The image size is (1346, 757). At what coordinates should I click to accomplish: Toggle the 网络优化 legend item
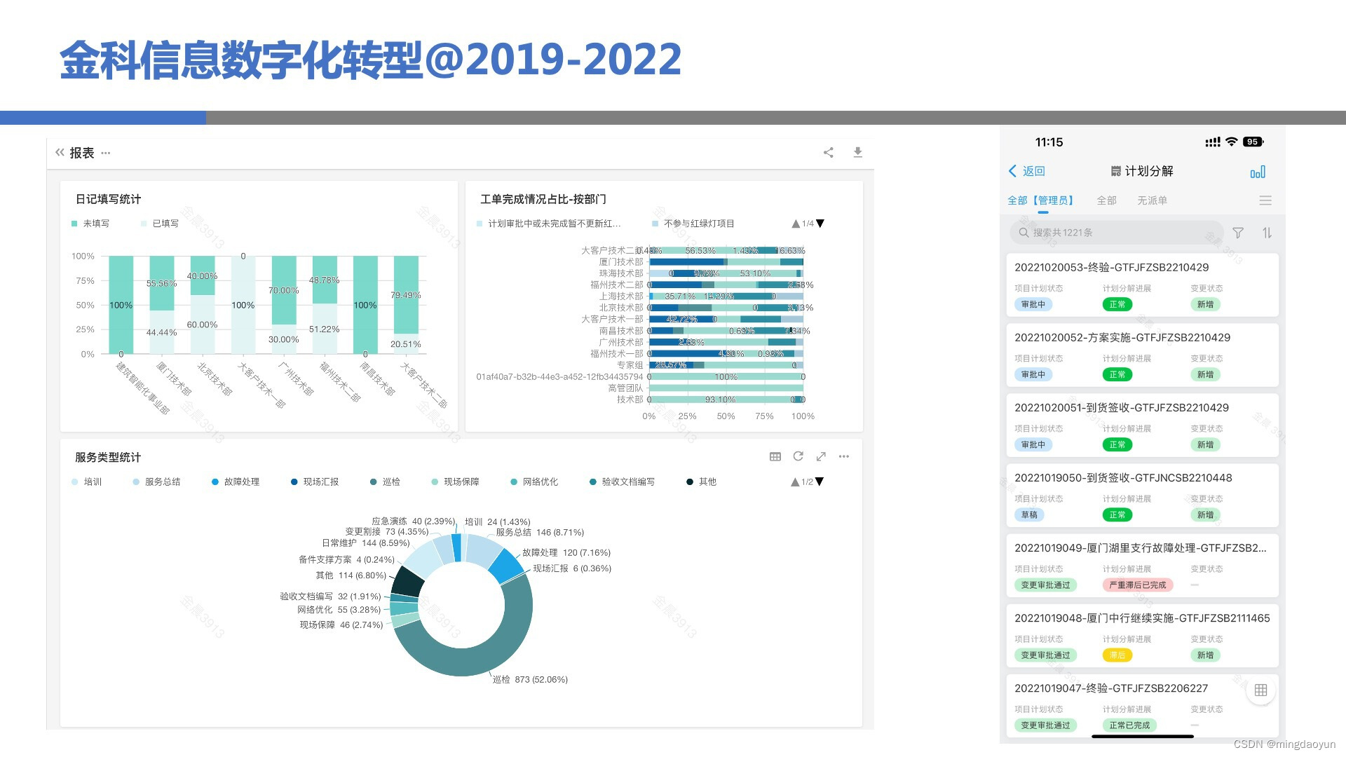pyautogui.click(x=534, y=482)
